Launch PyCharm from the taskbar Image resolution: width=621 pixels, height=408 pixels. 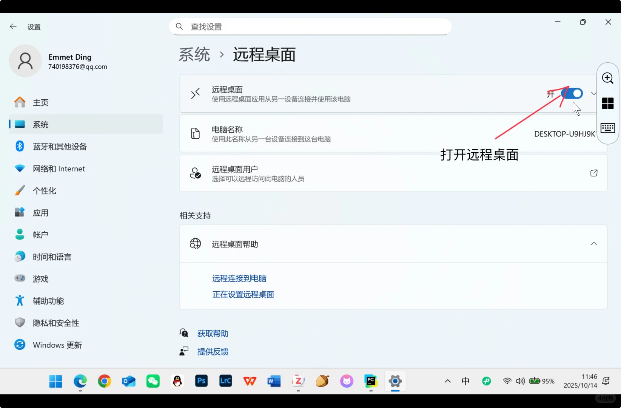[370, 381]
